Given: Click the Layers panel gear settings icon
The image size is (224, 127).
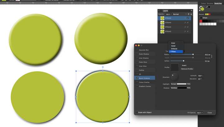Looking at the screenshot, I should (x=189, y=14).
